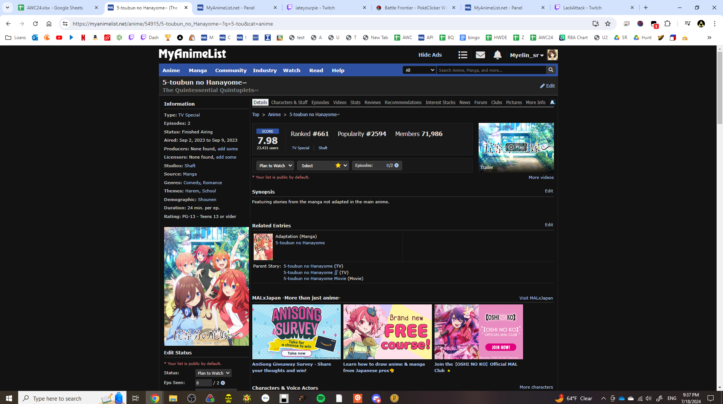
Task: Open the Select score dropdown
Action: pos(323,165)
